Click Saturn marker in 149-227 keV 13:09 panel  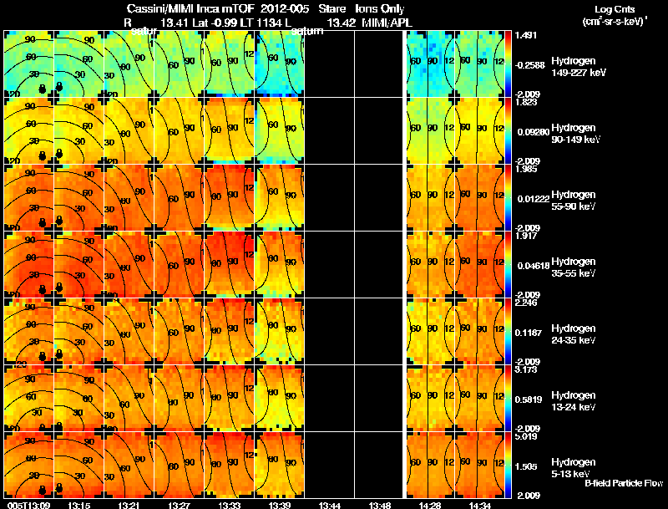click(43, 89)
